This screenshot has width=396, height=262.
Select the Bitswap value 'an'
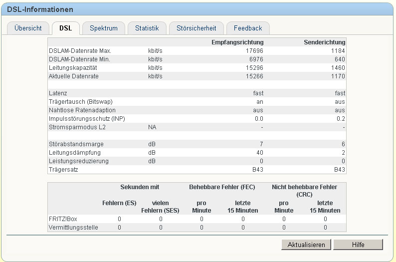click(260, 102)
